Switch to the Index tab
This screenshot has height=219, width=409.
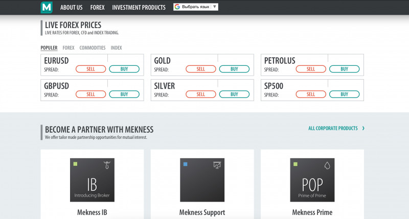(x=116, y=48)
